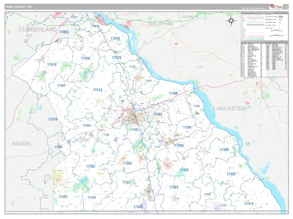Viewport: 293px width, 219px height.
Task: Click ZIP code 17406 label
Action: click(x=174, y=93)
